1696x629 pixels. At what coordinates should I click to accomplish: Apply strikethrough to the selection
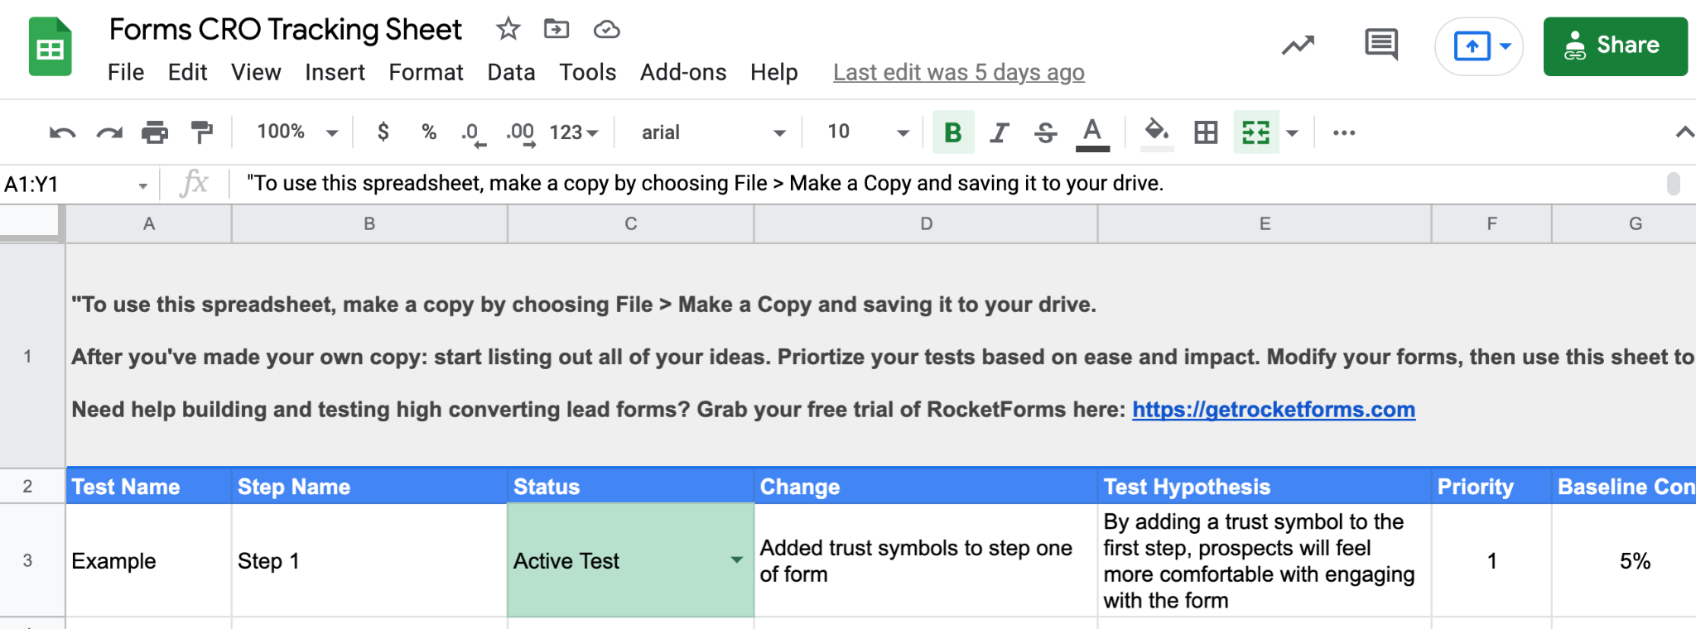pyautogui.click(x=1045, y=132)
